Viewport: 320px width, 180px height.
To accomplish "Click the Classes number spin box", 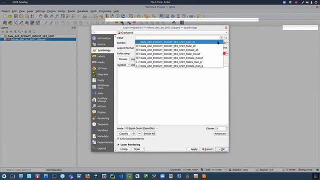I will point(221,128).
